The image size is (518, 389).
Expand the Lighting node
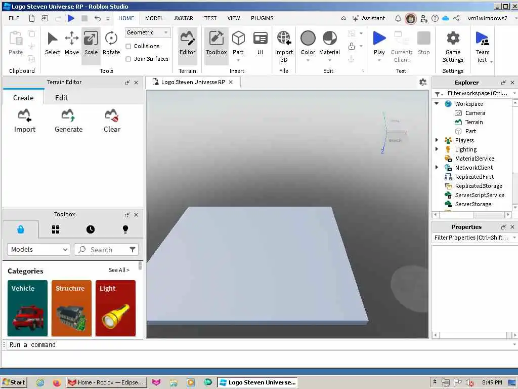pos(437,149)
